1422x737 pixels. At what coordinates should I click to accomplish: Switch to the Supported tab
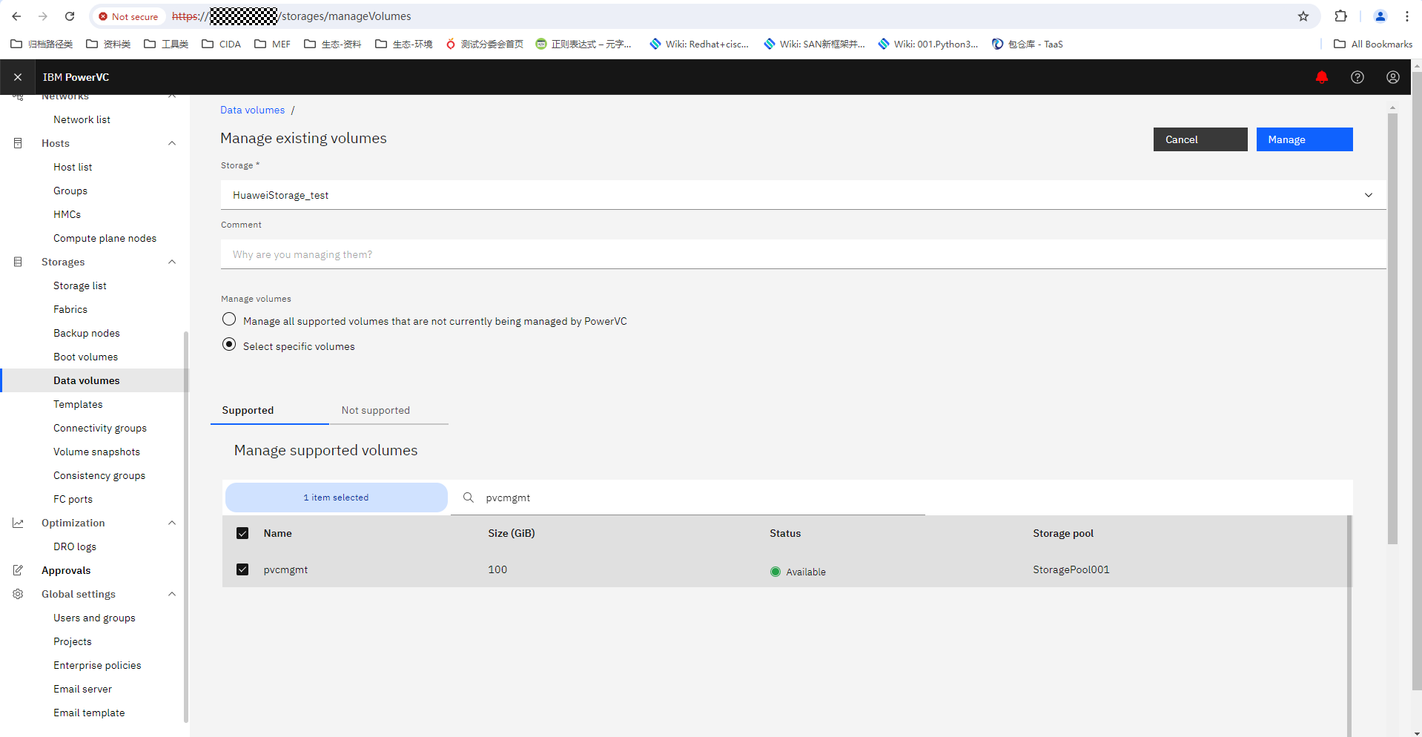(x=270, y=410)
